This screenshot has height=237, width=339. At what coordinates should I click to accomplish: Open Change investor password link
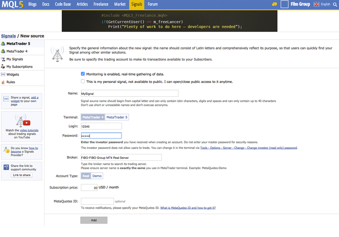pos(248,148)
